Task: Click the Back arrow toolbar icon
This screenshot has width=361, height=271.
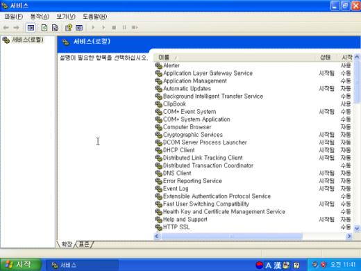Action: click(6, 28)
